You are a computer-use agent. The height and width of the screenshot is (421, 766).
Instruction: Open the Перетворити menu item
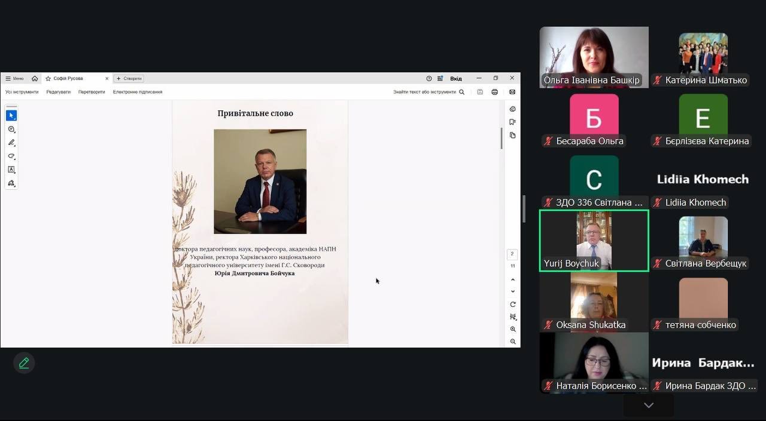(92, 92)
